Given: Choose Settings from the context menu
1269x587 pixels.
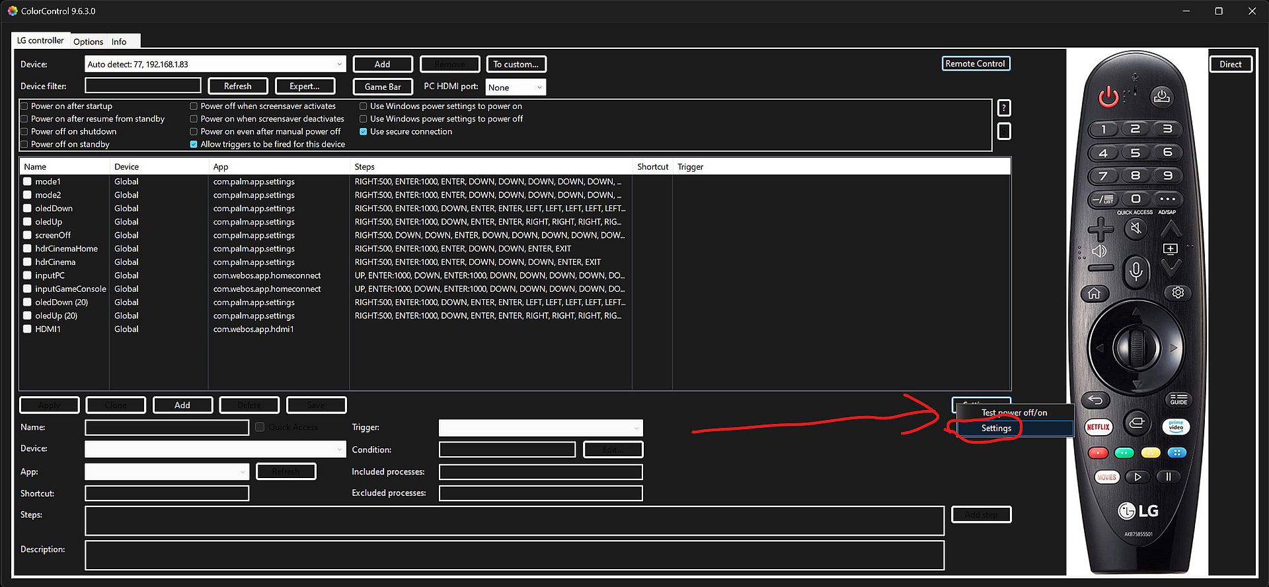Looking at the screenshot, I should click(996, 429).
